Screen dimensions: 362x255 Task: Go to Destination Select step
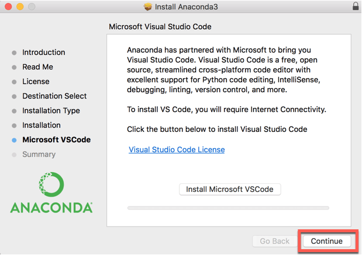point(54,96)
